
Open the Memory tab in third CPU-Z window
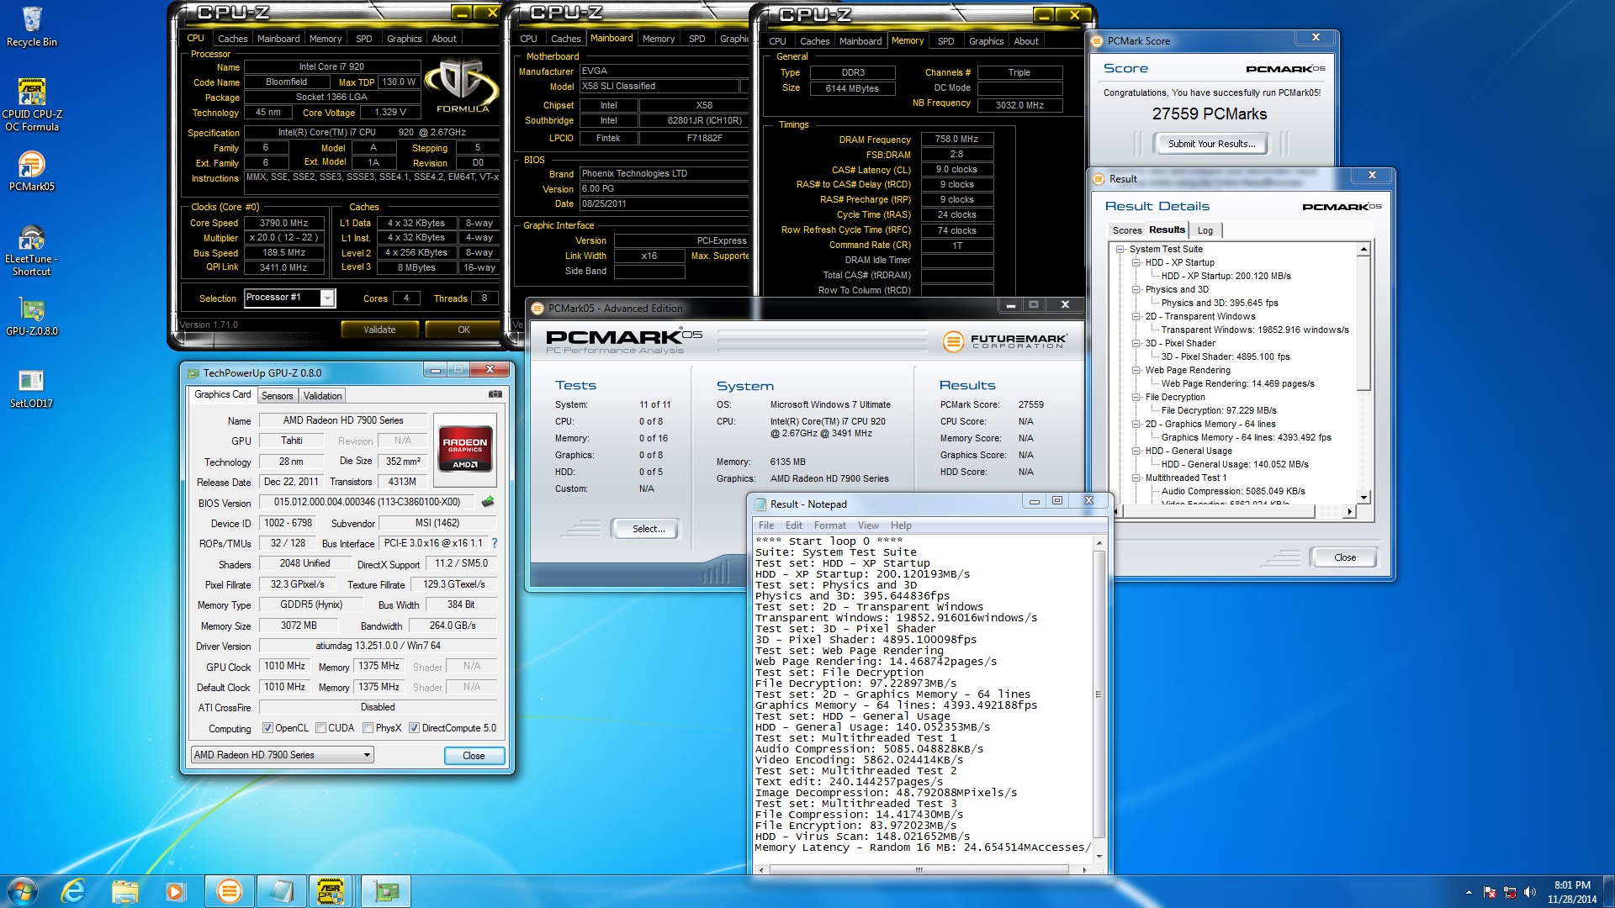908,40
